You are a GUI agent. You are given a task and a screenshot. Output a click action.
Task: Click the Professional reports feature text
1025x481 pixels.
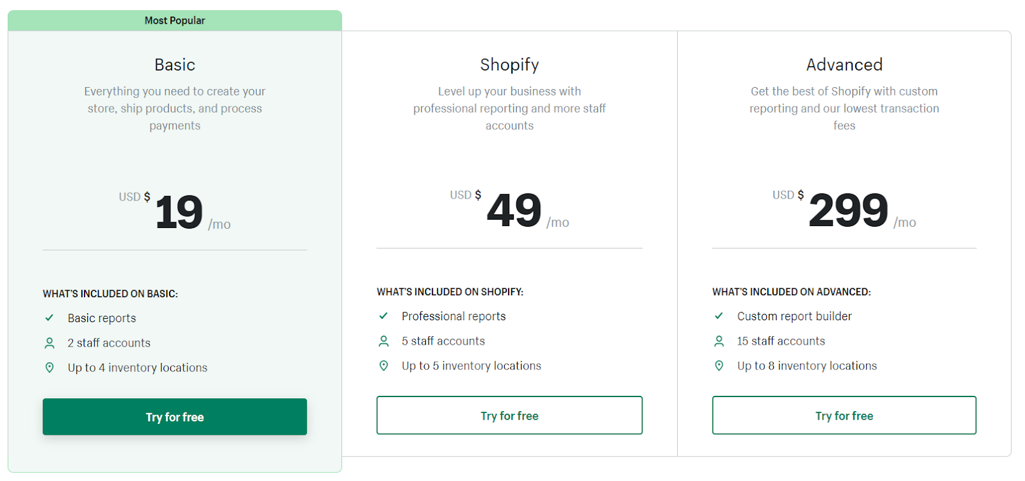pyautogui.click(x=454, y=316)
